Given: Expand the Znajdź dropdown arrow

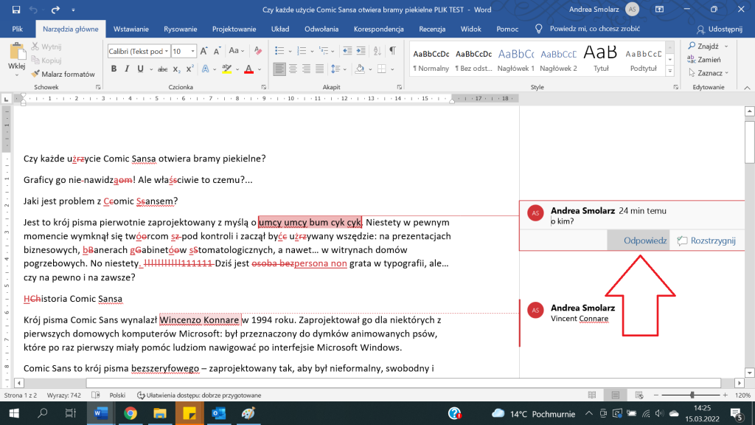Looking at the screenshot, I should tap(726, 46).
